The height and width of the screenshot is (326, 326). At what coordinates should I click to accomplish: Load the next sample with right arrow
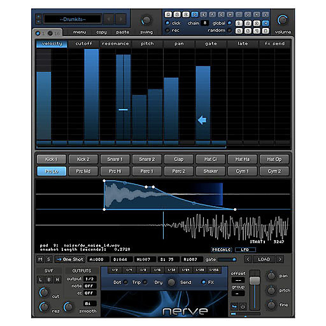(280, 259)
